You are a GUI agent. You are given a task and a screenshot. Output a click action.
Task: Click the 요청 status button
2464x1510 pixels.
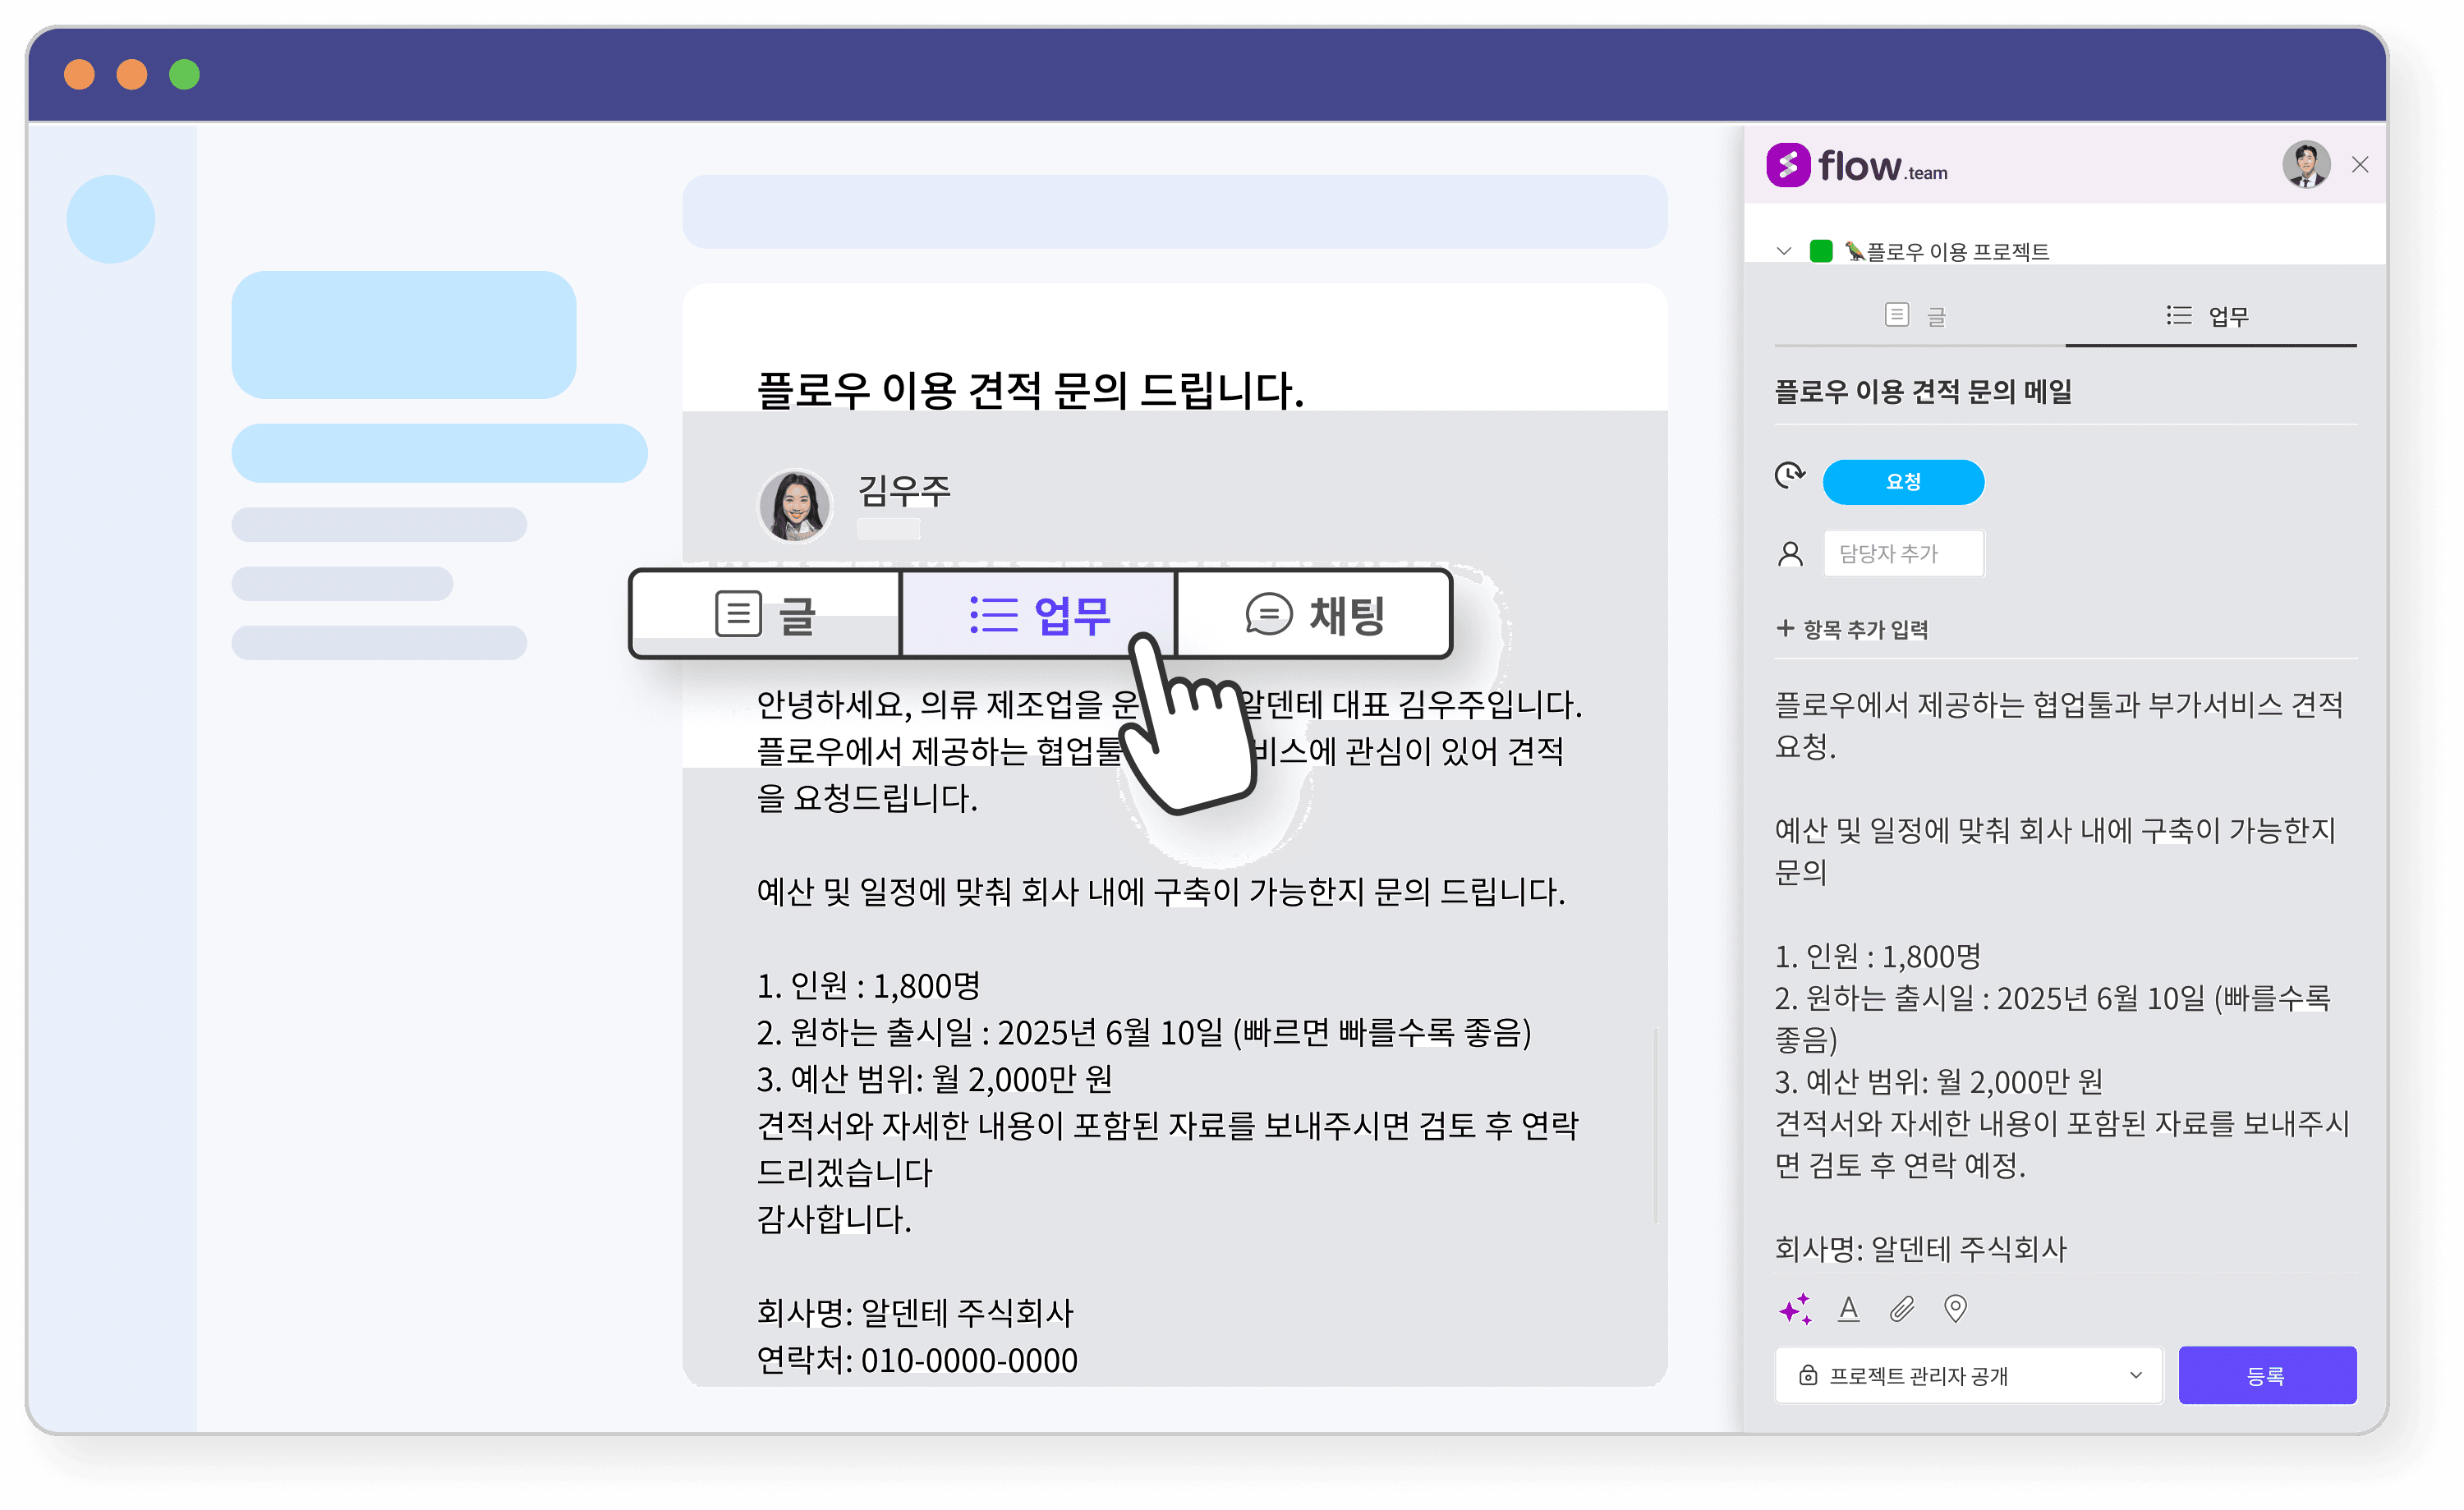1902,482
